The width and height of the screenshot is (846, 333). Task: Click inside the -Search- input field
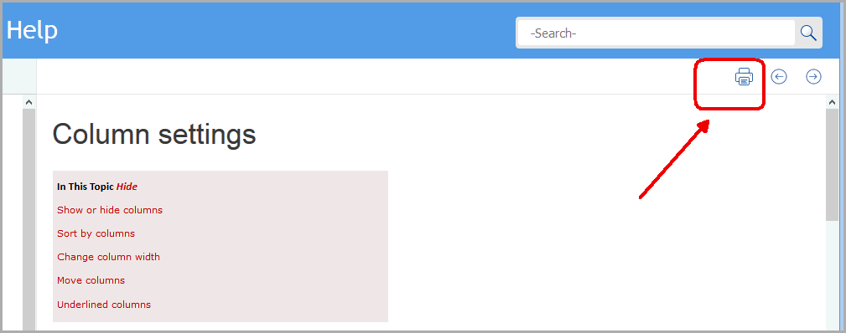[x=656, y=33]
